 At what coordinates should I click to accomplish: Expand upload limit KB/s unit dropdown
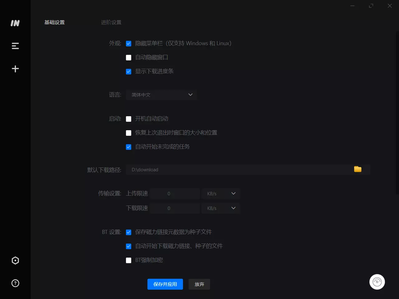[x=221, y=193]
